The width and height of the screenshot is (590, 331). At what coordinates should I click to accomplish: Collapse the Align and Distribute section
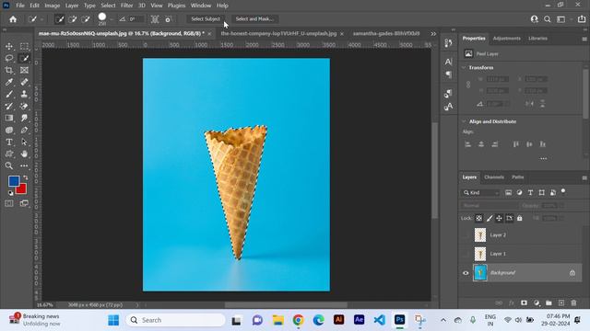(464, 121)
